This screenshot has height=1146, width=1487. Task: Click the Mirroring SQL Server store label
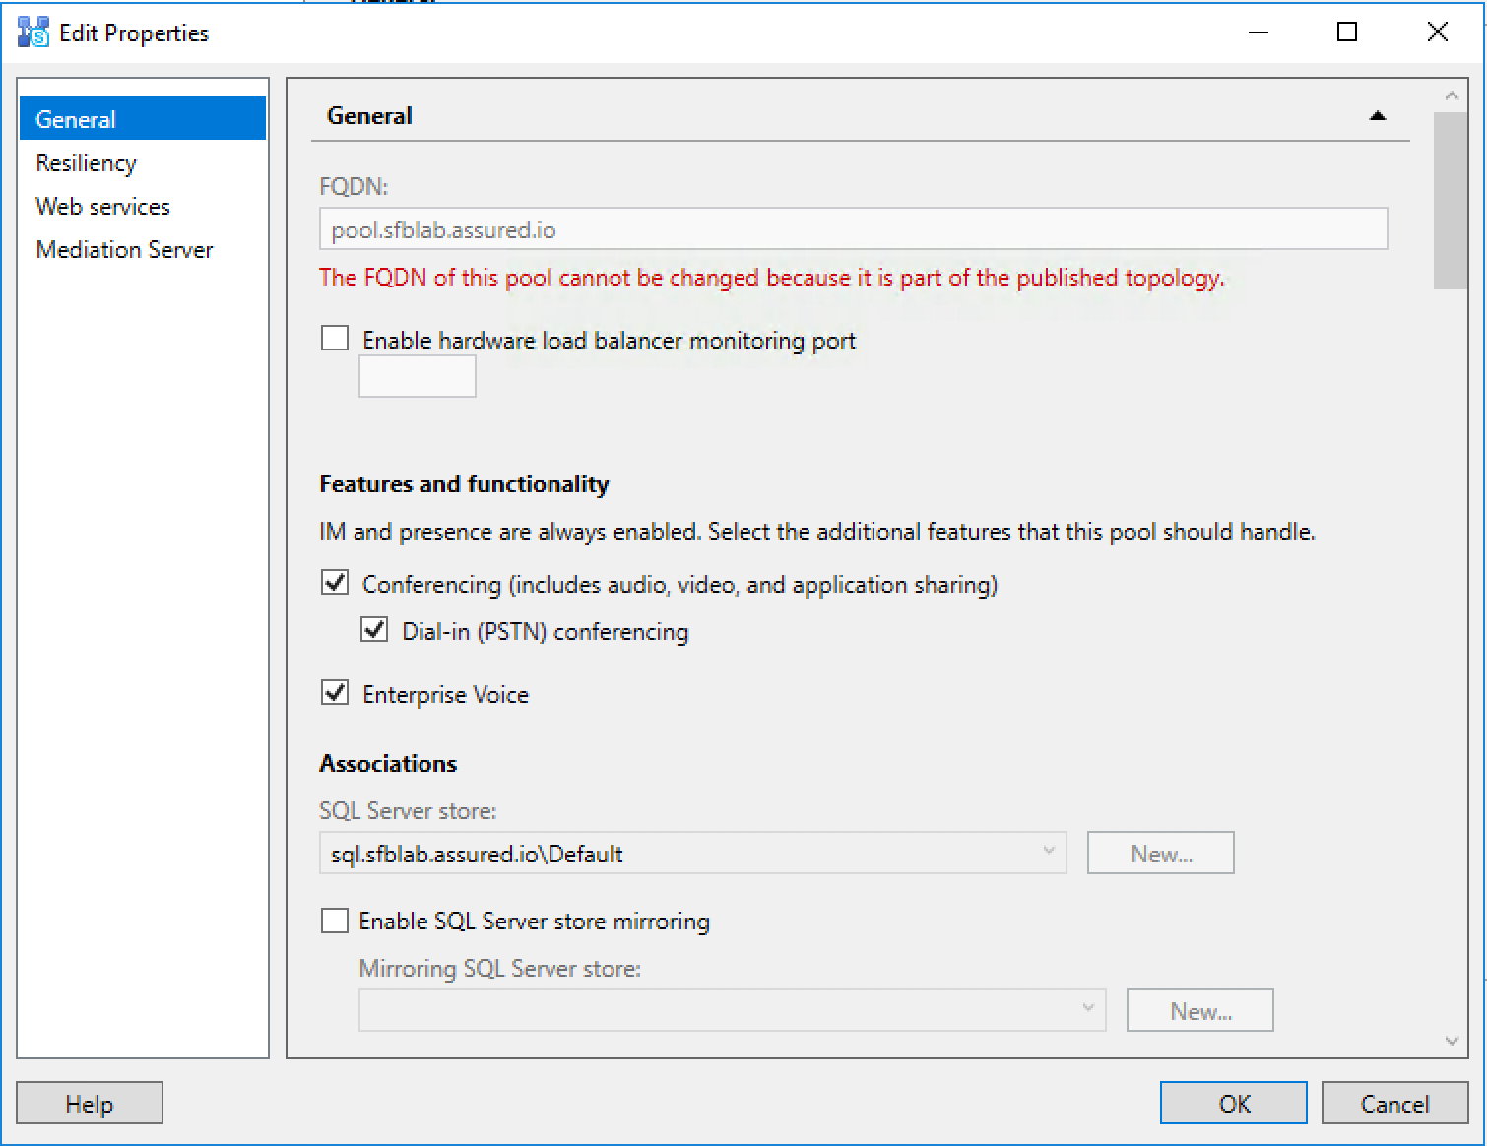pyautogui.click(x=500, y=968)
